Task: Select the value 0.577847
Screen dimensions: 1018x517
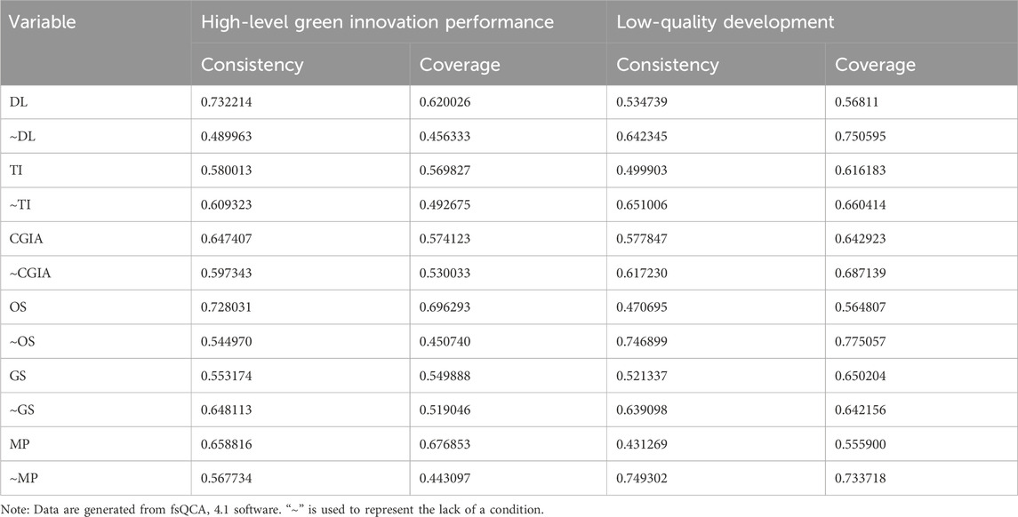Action: click(642, 239)
